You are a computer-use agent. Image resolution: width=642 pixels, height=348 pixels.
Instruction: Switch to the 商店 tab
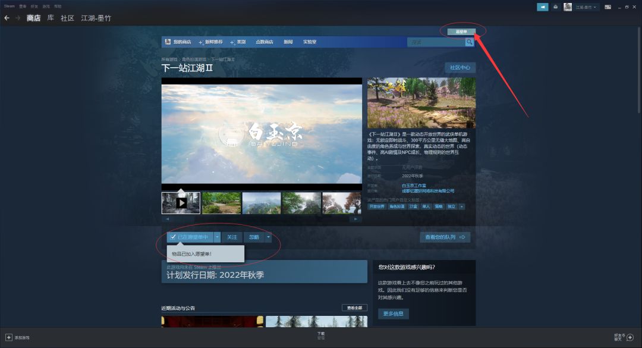click(33, 18)
